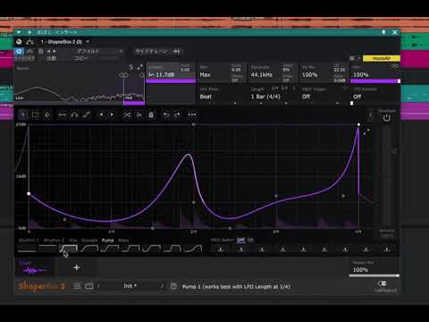
Task: Choose the S-curve shape tool
Action: point(87,114)
